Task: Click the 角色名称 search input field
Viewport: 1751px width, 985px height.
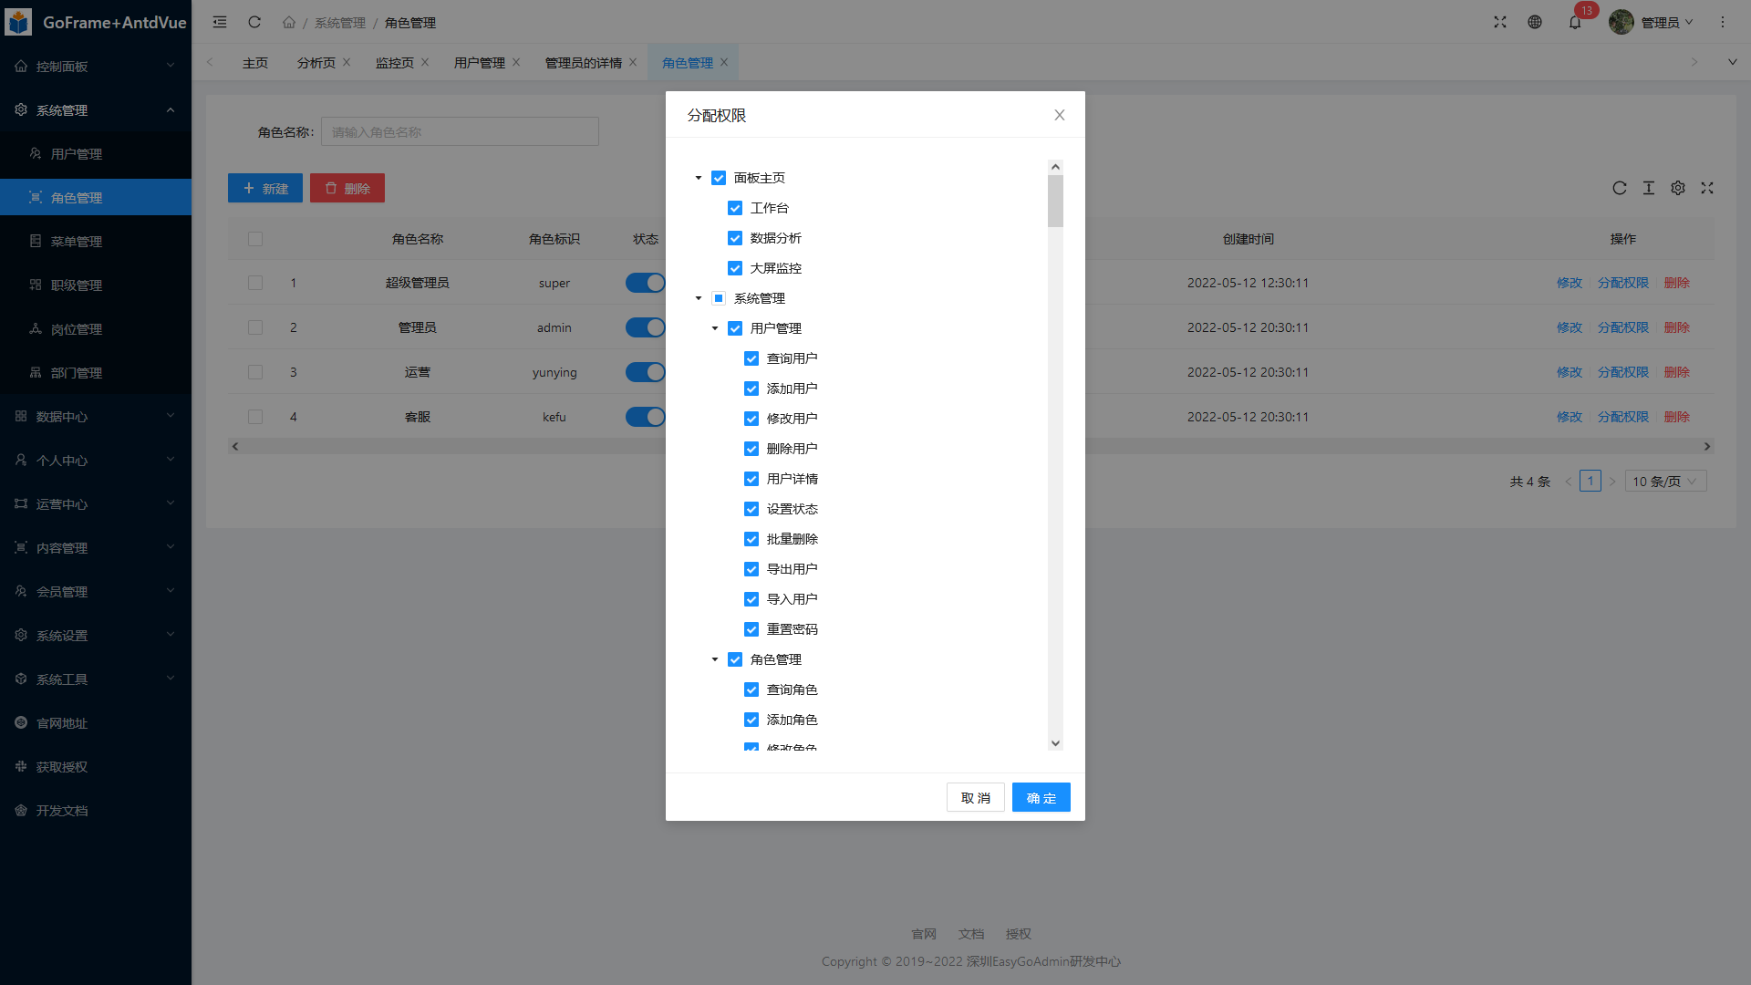Action: pos(460,132)
